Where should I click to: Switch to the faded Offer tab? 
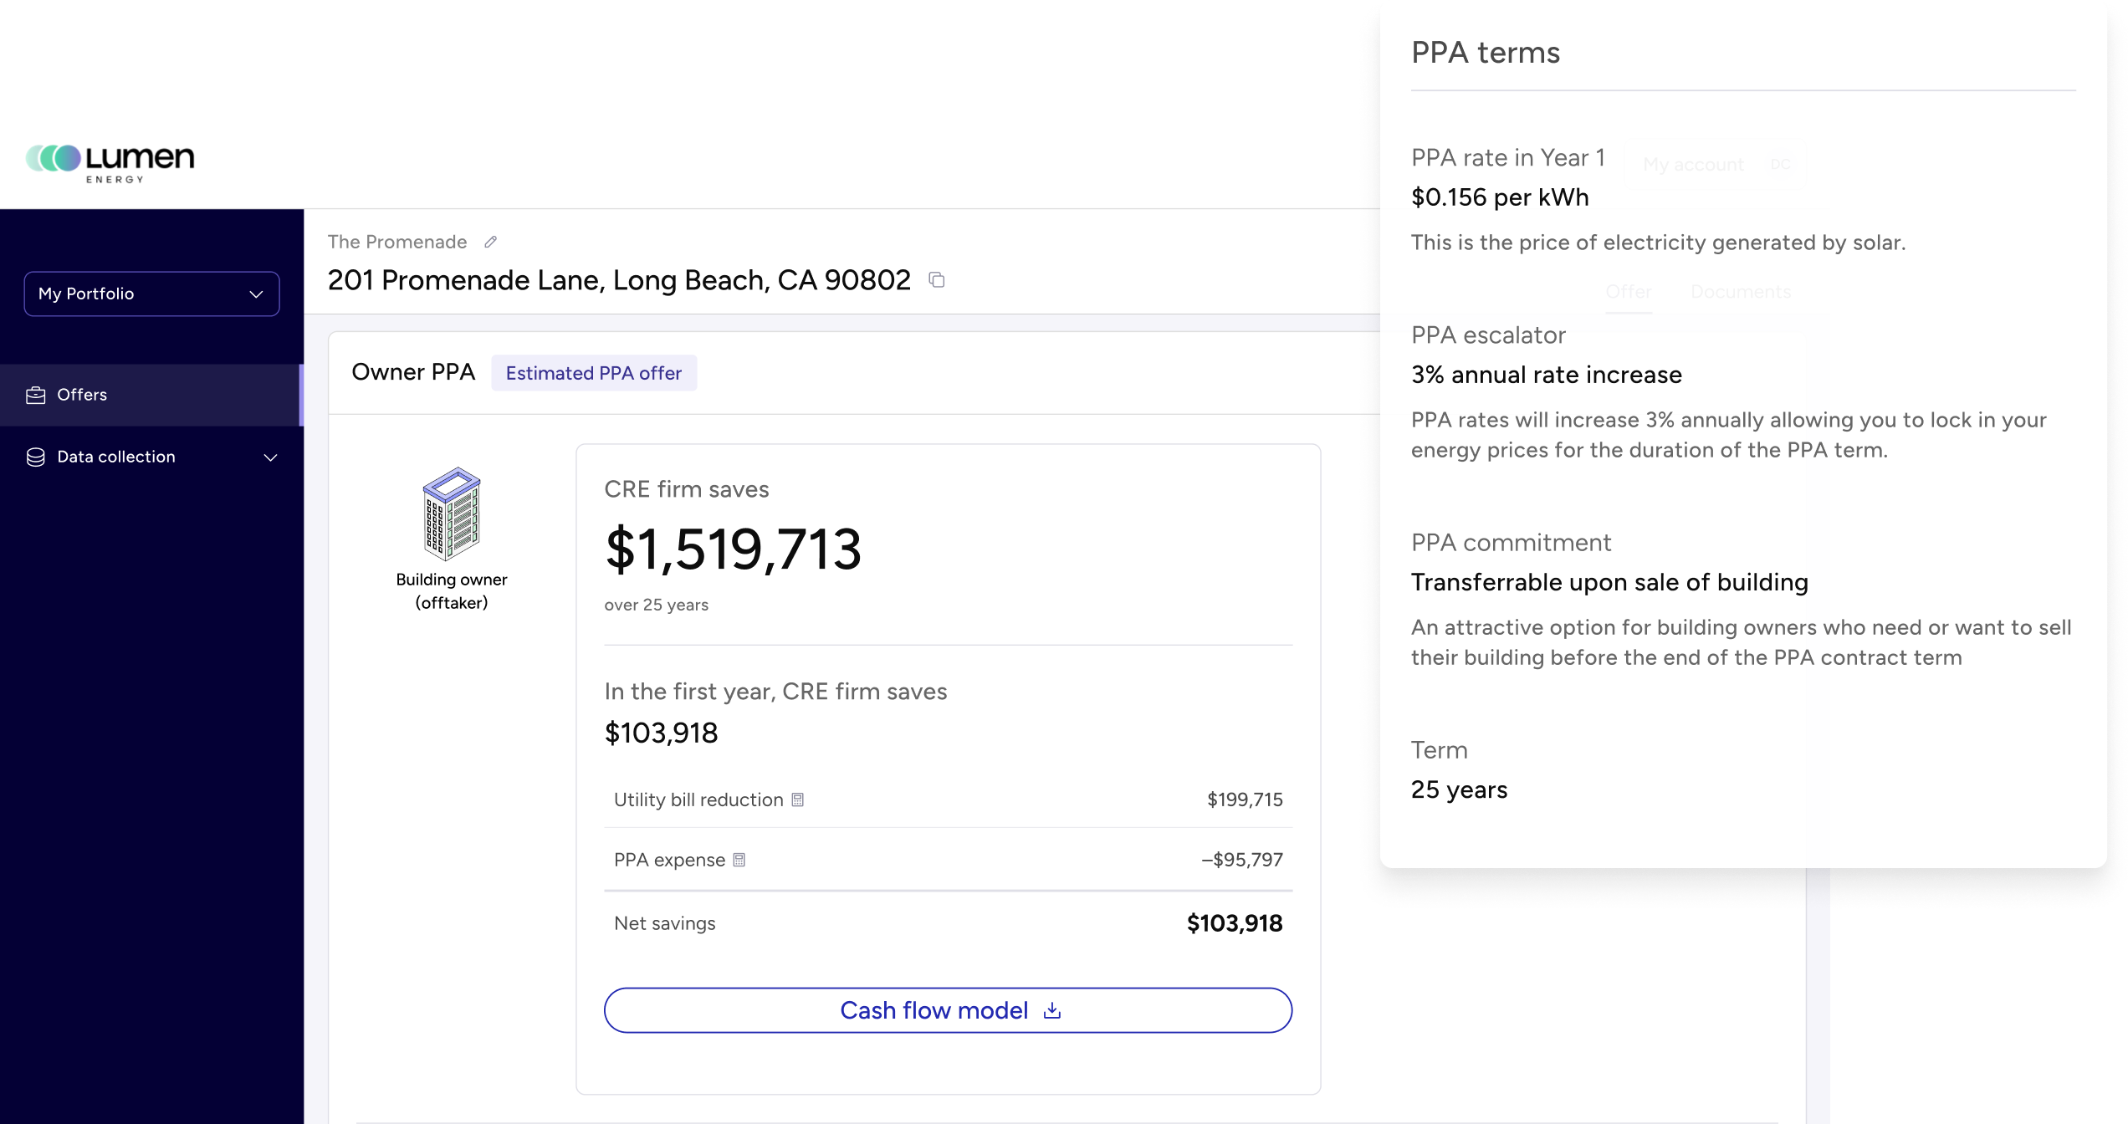[x=1629, y=292]
